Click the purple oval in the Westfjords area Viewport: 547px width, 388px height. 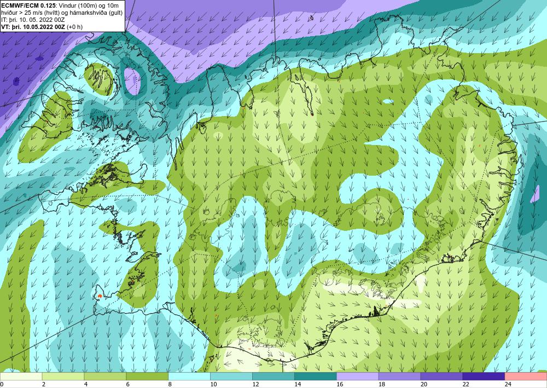(x=132, y=81)
